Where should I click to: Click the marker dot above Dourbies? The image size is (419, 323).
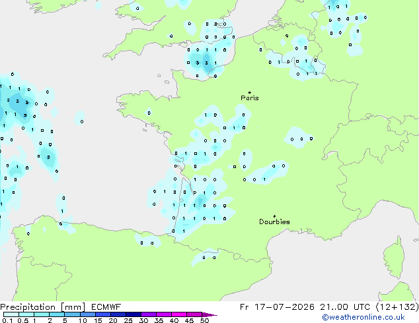pos(274,216)
